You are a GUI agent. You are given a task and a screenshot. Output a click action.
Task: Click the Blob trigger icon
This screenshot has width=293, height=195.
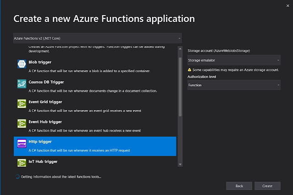point(22,64)
